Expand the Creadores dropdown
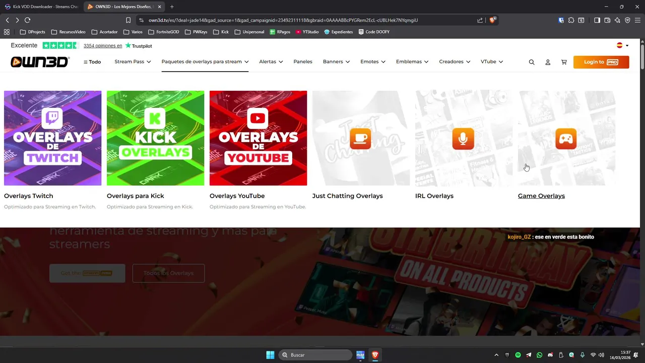 (x=455, y=62)
